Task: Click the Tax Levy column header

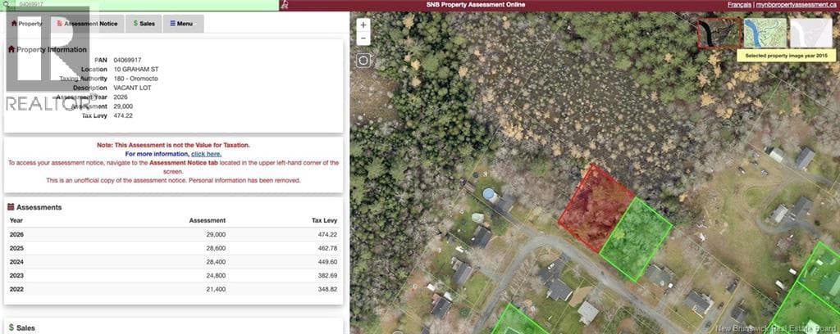Action: (x=325, y=220)
